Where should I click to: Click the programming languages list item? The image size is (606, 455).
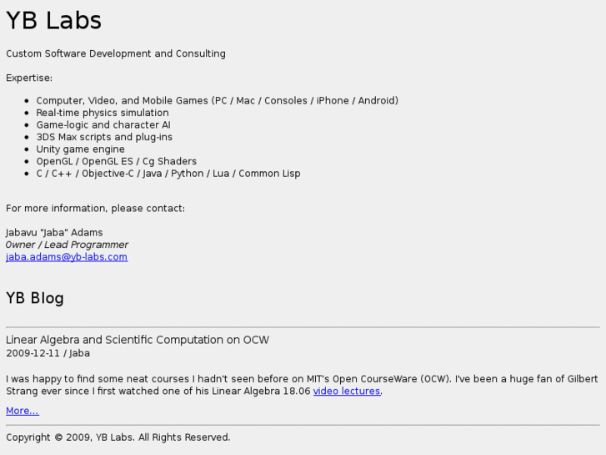coord(168,174)
